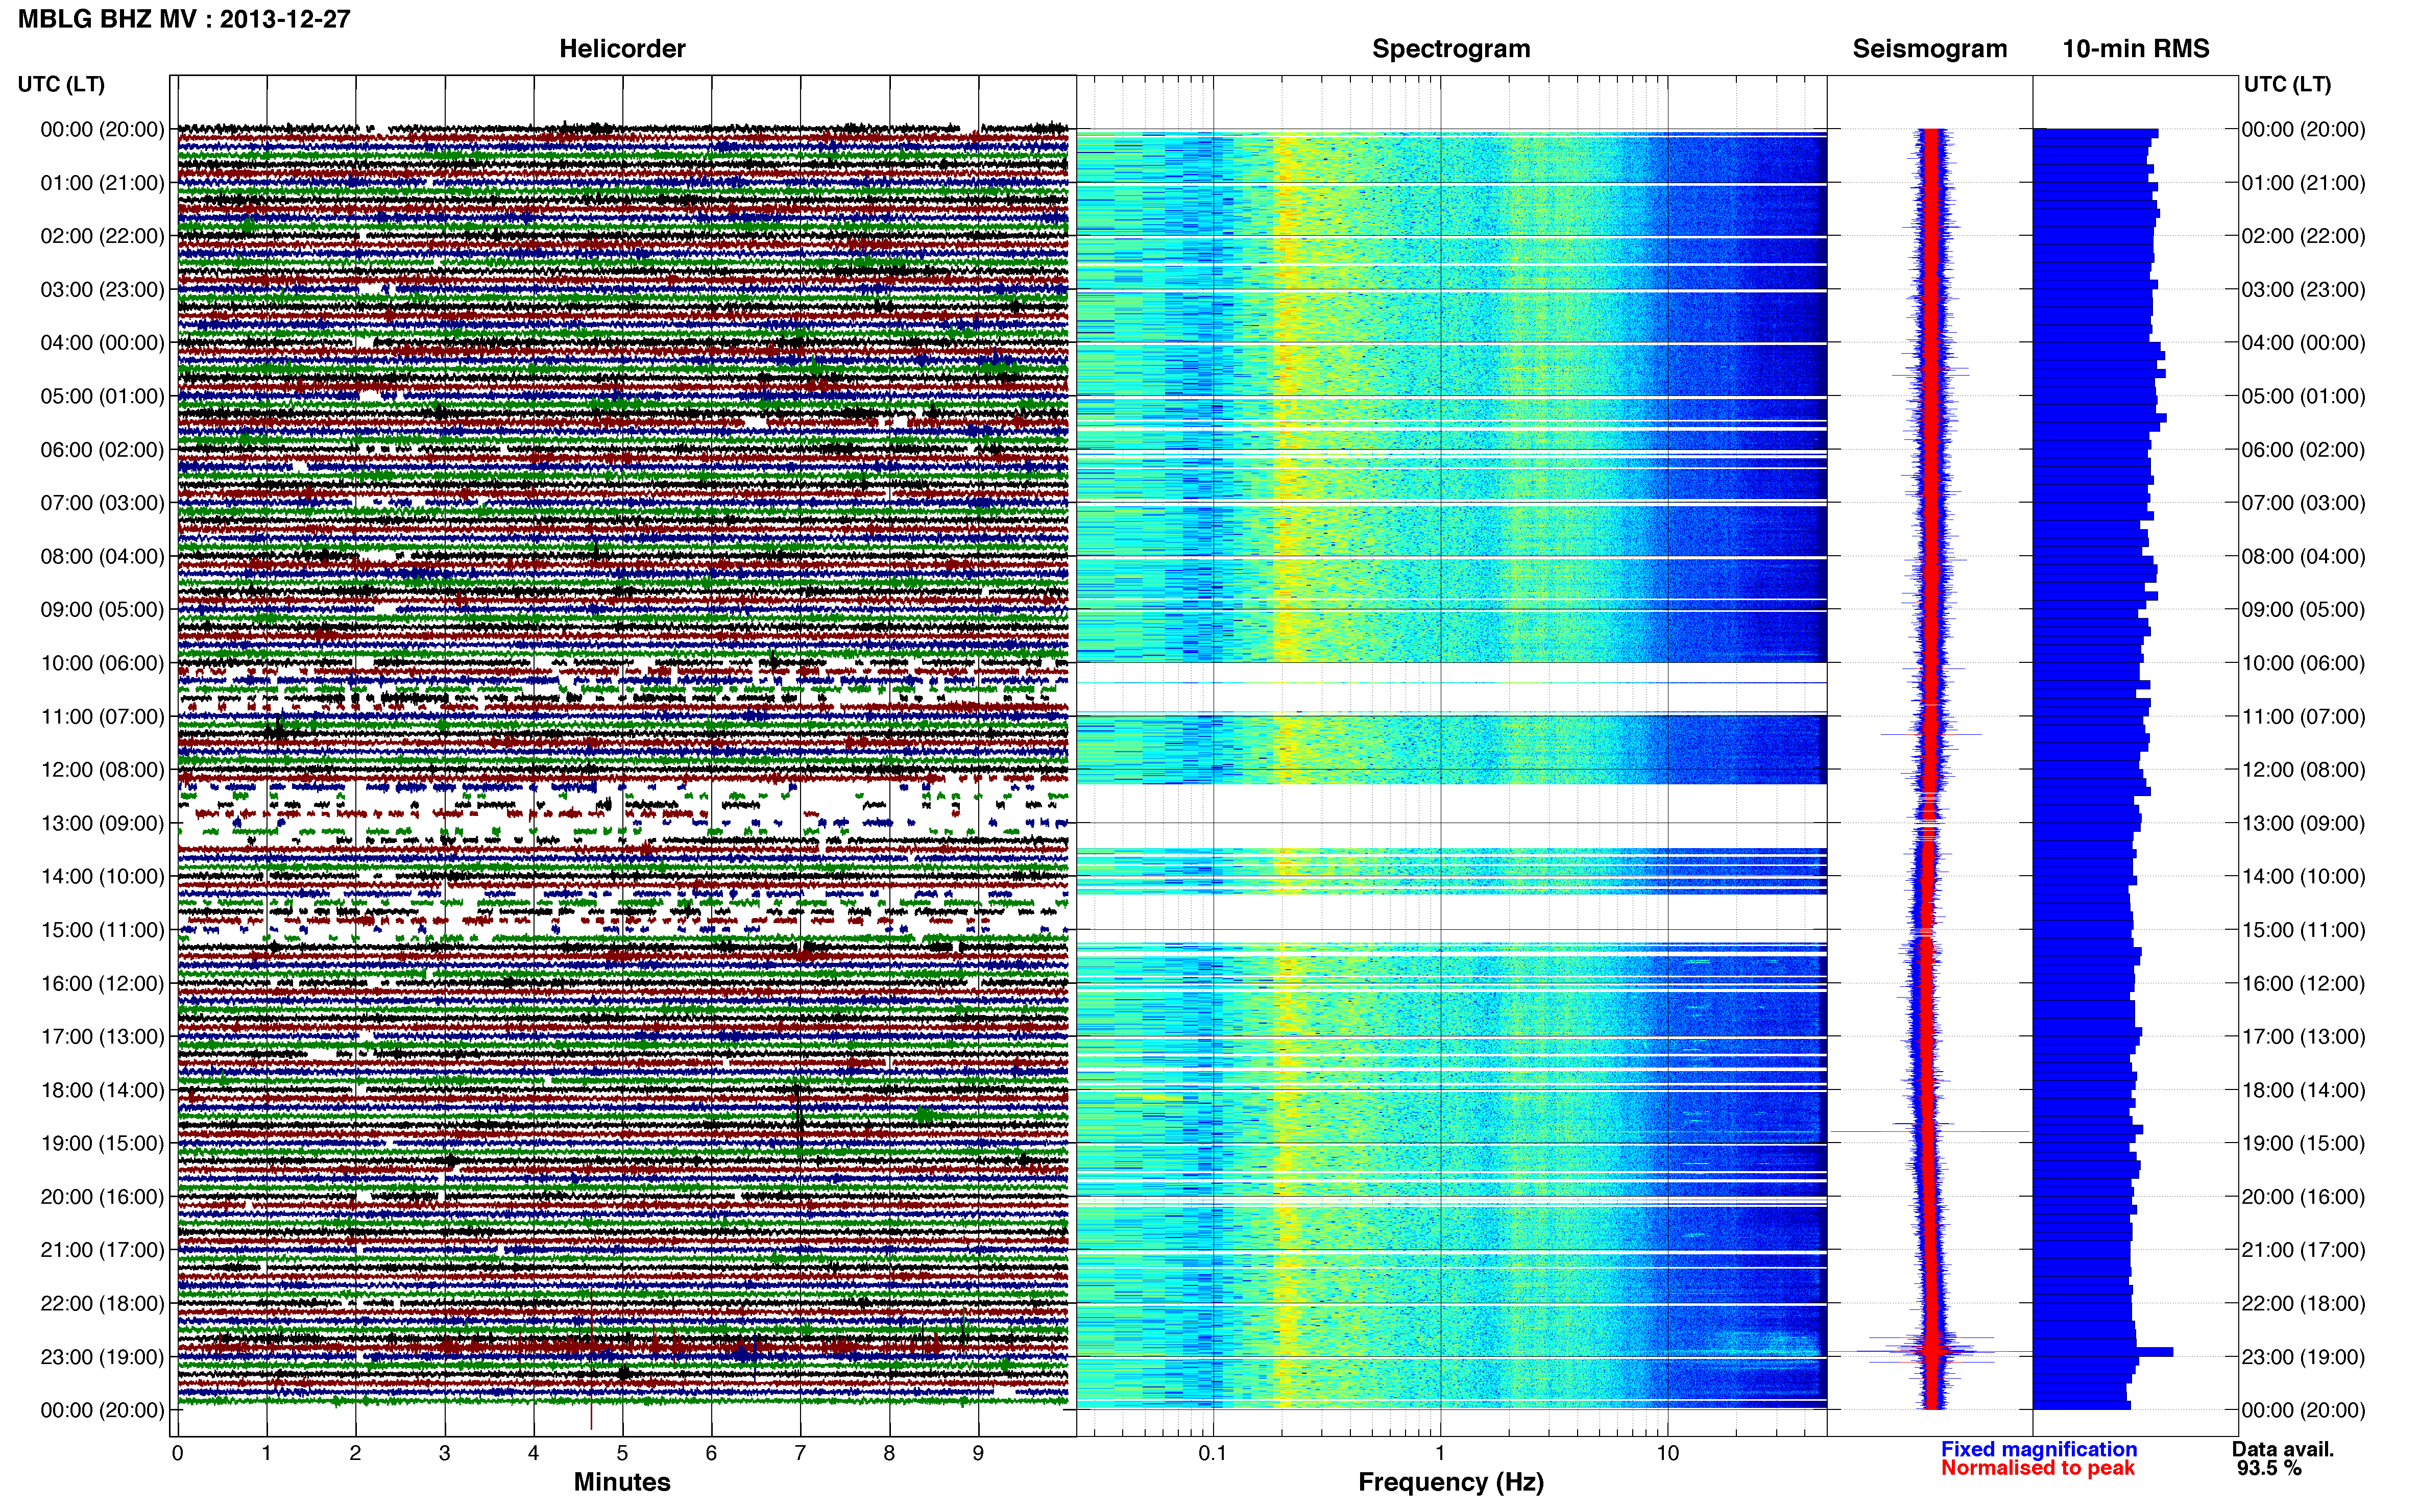2420x1512 pixels.
Task: Click the helicorder minute tick label '9'
Action: click(978, 1453)
